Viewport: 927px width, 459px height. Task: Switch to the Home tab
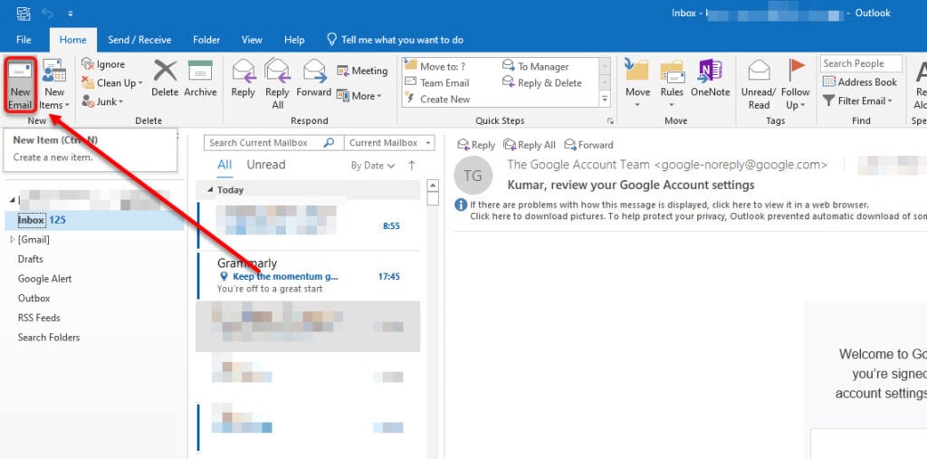(x=72, y=40)
